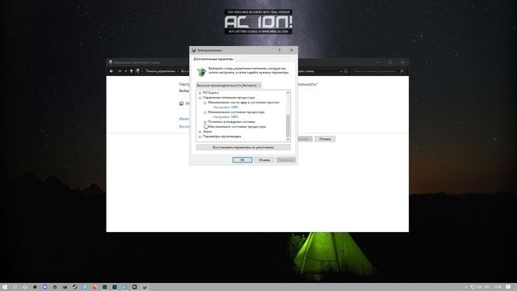
Task: Open Discord purple icon in taskbar
Action: 45,287
